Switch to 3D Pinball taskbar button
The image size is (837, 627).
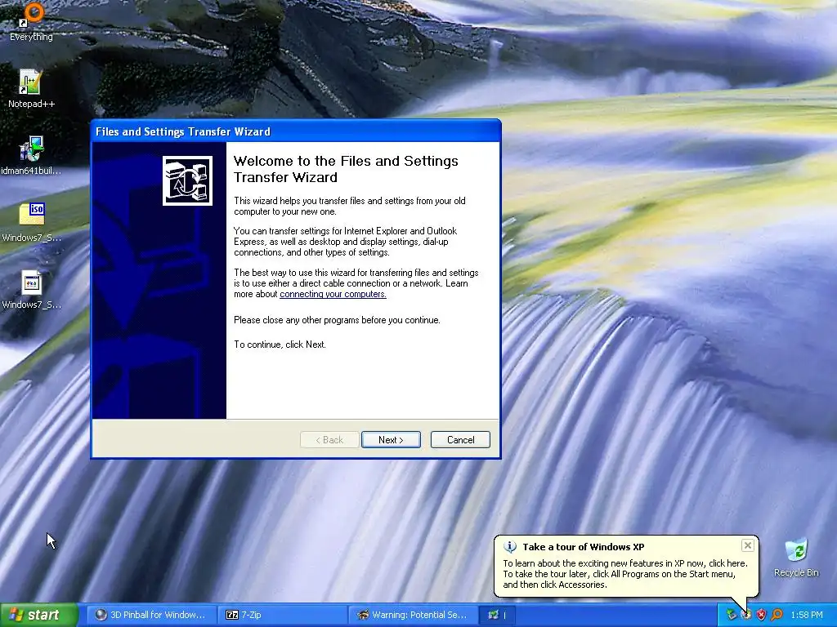[151, 615]
